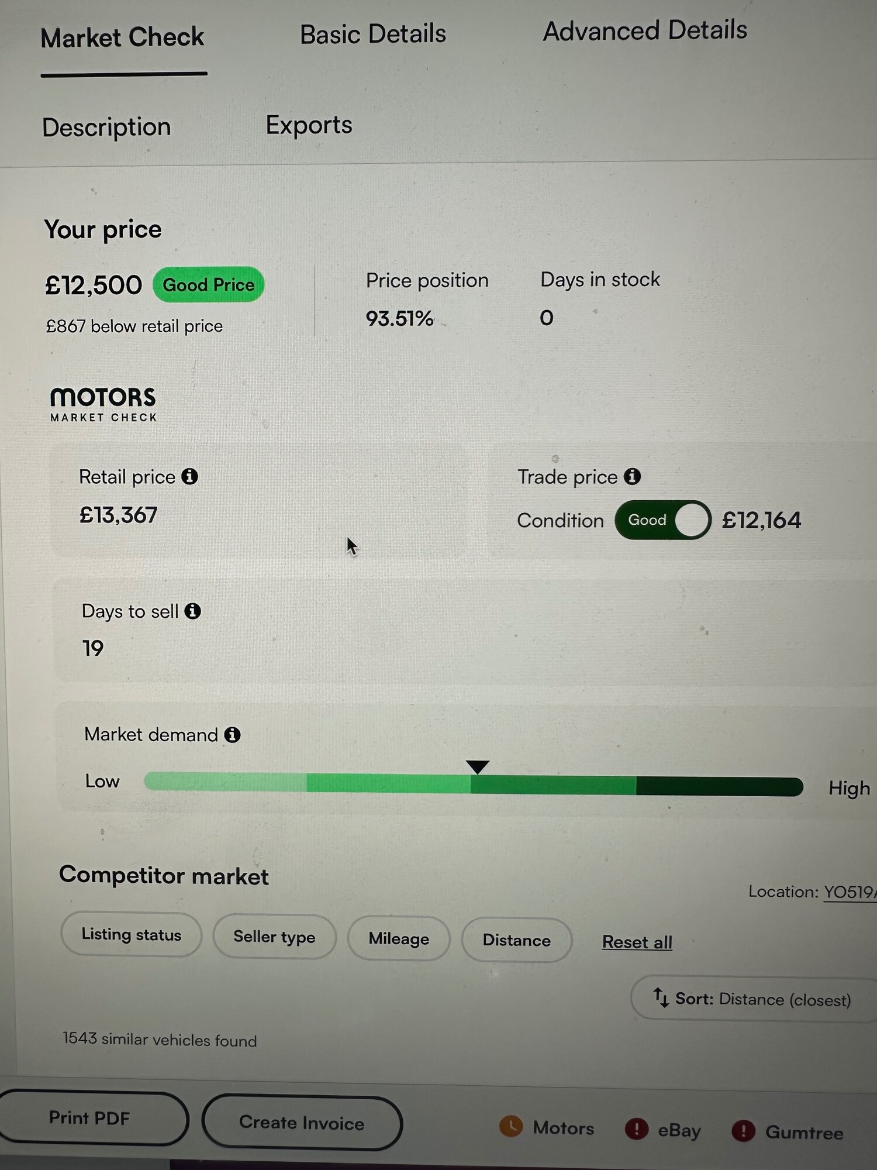This screenshot has height=1170, width=877.
Task: Expand the Distance filter
Action: (x=517, y=941)
